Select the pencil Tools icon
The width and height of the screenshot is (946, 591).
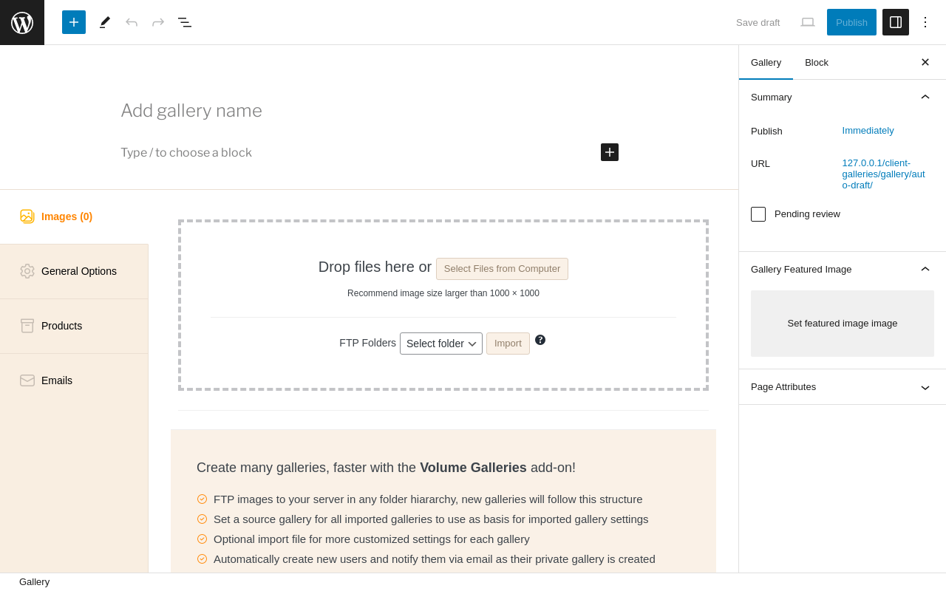[105, 22]
